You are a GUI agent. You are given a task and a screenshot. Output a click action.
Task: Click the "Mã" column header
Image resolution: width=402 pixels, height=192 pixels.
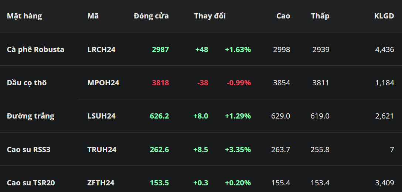point(93,16)
